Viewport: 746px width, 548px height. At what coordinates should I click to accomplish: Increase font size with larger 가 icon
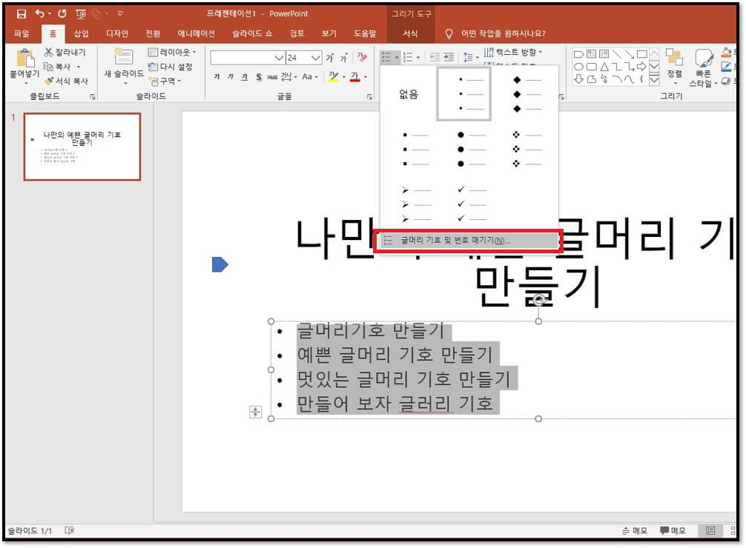click(x=330, y=58)
